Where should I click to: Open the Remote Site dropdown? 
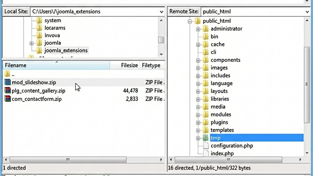click(x=307, y=12)
